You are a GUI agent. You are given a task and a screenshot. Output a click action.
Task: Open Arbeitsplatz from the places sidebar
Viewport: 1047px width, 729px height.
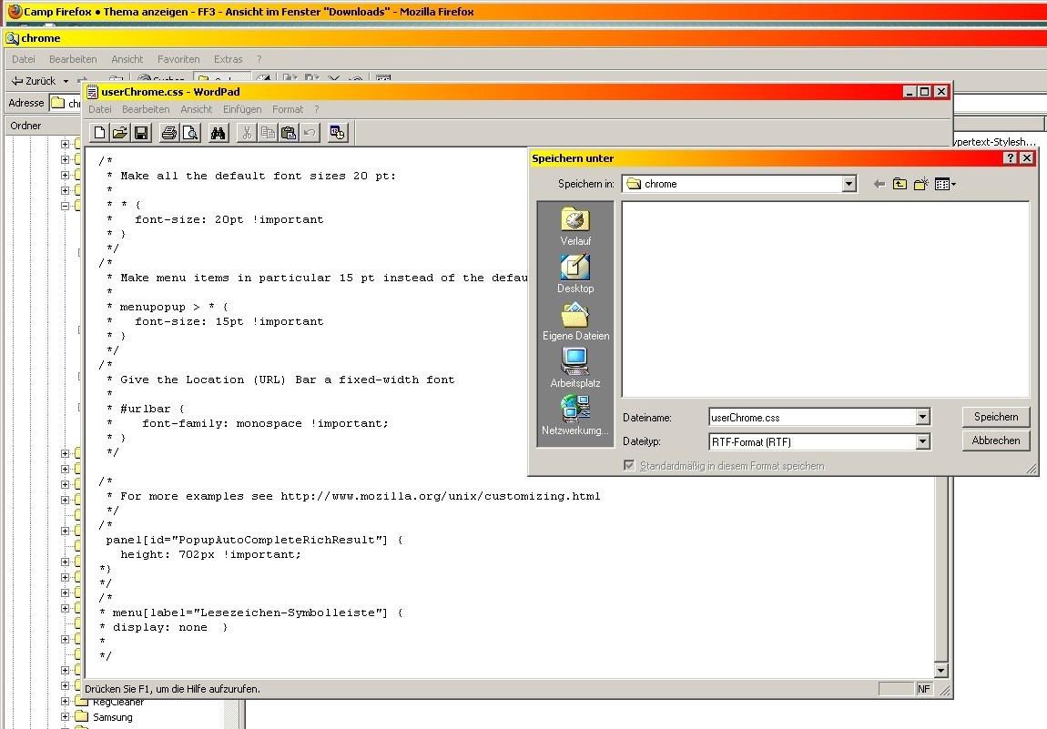tap(575, 369)
